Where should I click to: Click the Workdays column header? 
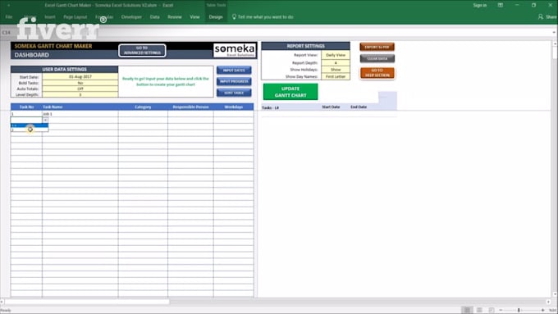tap(233, 107)
